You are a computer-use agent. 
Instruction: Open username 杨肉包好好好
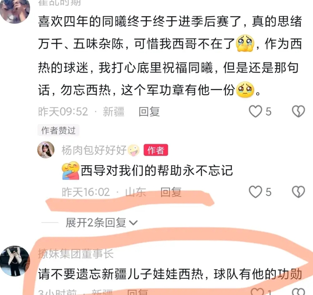94,150
